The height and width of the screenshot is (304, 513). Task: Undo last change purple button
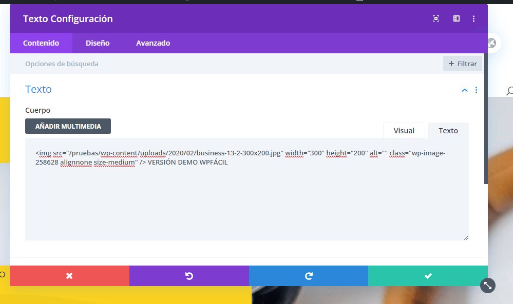click(189, 276)
